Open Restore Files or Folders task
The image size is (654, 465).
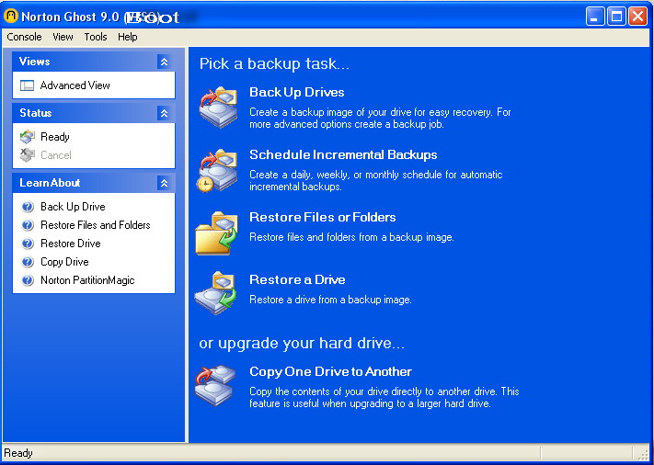coord(323,217)
